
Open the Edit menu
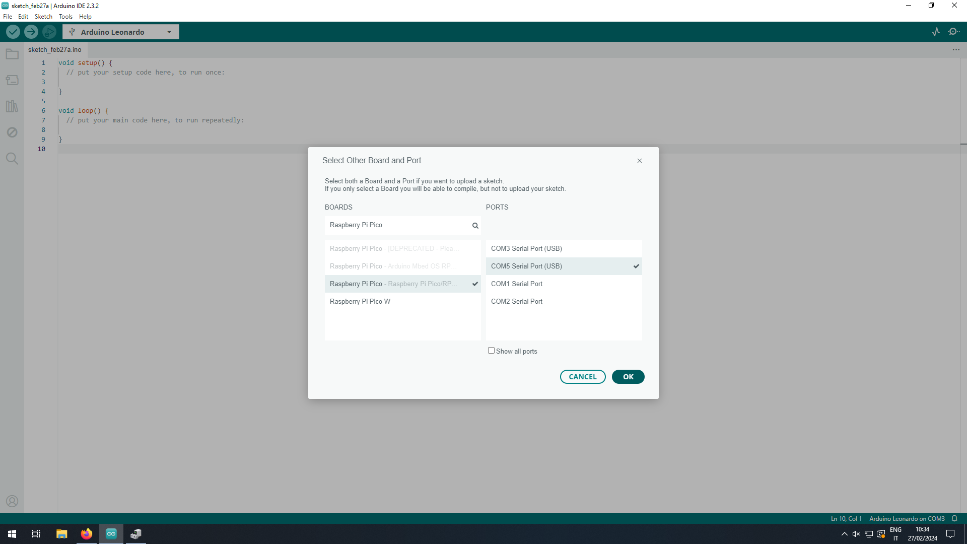(23, 17)
